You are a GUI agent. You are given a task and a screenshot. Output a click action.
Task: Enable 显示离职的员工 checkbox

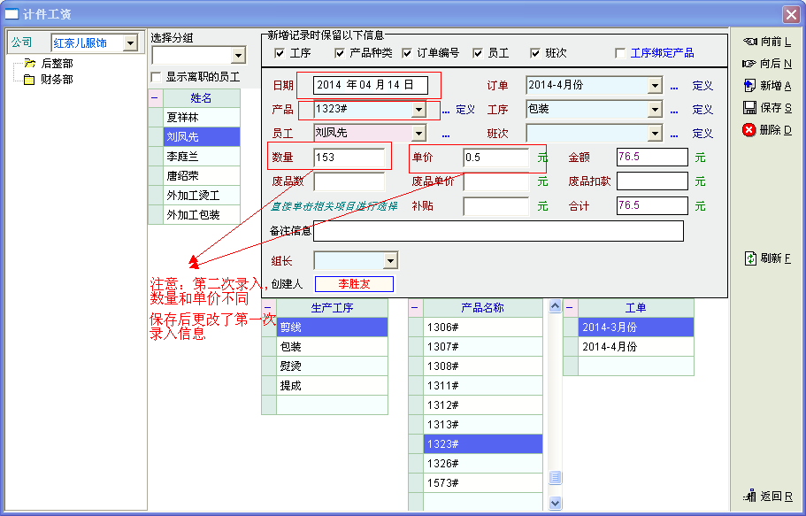tap(157, 77)
